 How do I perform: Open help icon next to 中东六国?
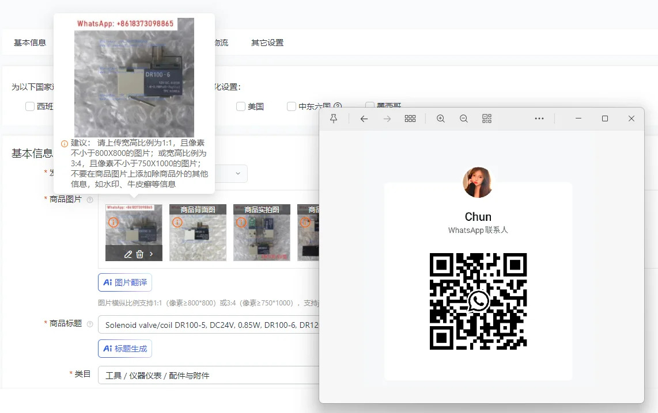tap(338, 106)
